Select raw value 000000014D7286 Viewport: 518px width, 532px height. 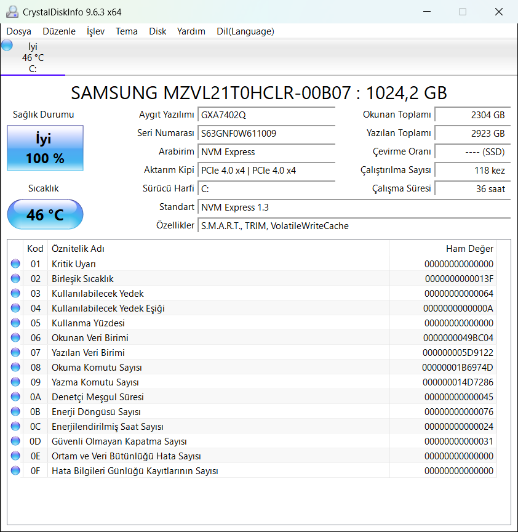pyautogui.click(x=458, y=382)
